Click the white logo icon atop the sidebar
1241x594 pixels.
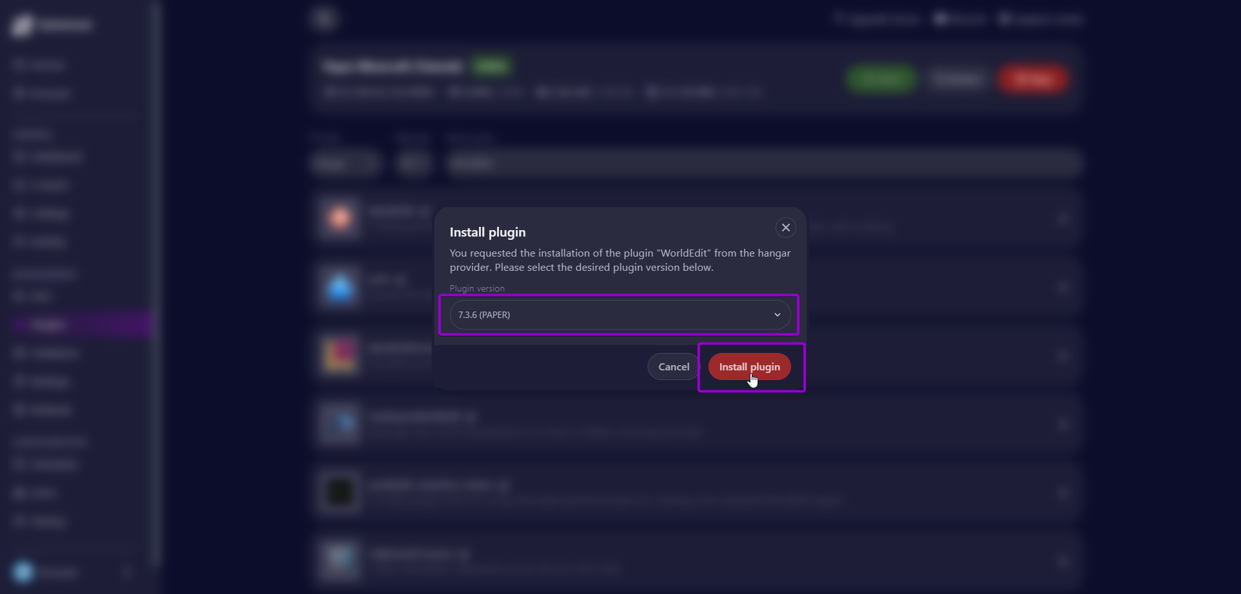pyautogui.click(x=22, y=25)
